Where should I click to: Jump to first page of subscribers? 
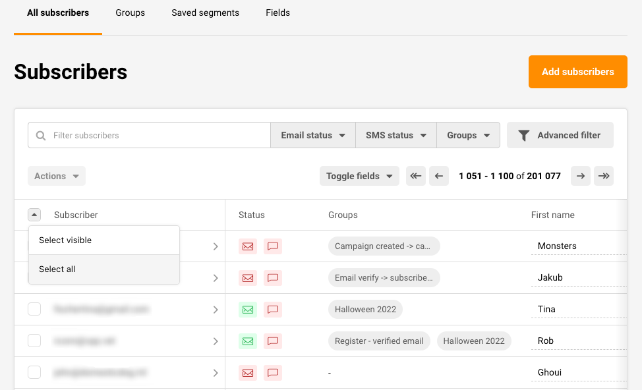click(415, 176)
